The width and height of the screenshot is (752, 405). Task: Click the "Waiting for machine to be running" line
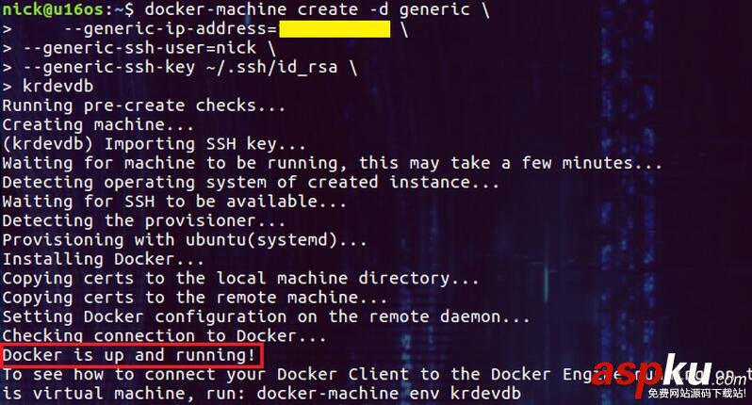coord(332,163)
